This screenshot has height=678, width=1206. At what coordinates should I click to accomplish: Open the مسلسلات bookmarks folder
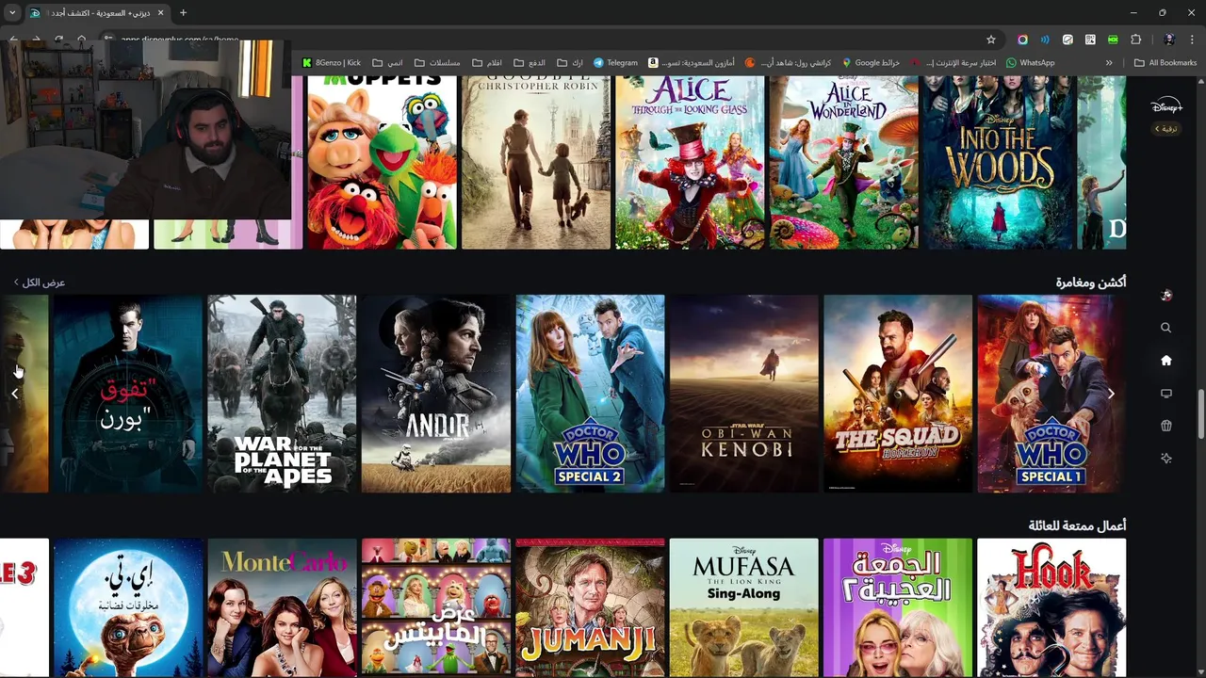(x=437, y=63)
